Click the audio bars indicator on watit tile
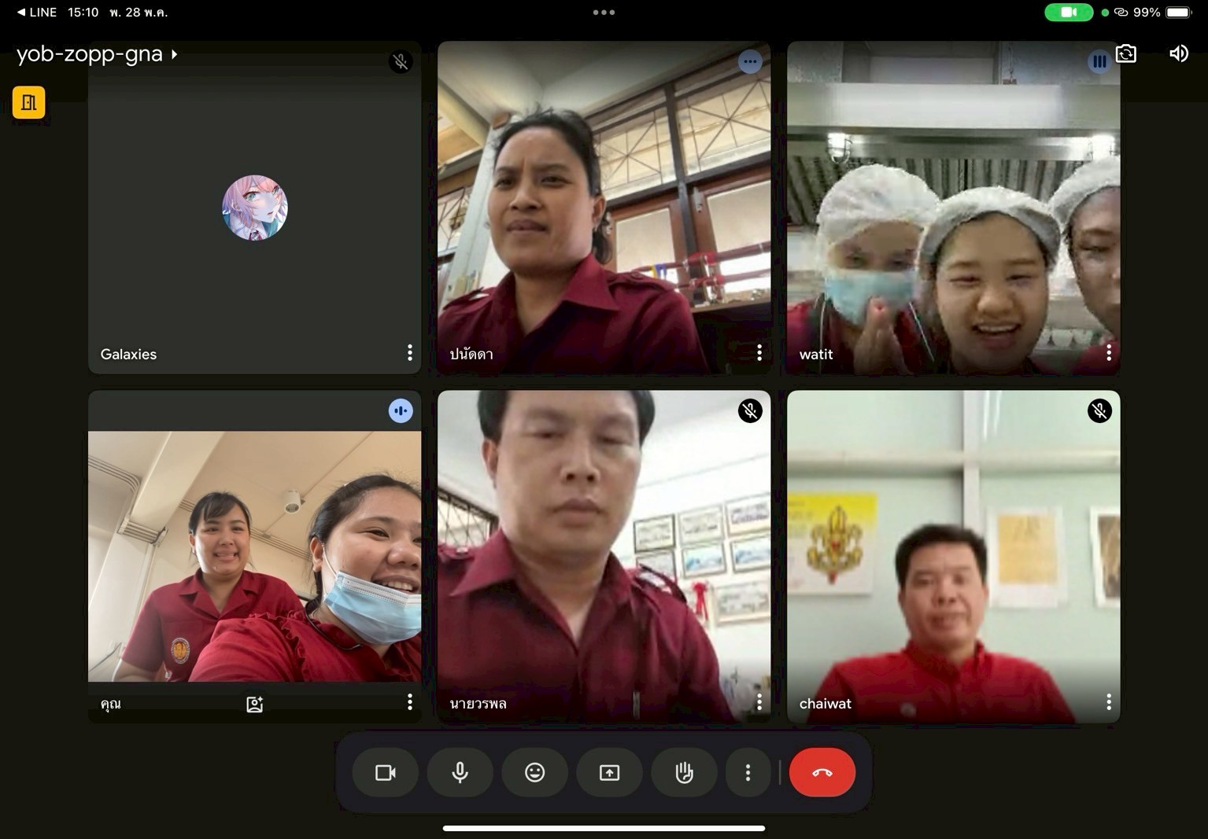This screenshot has height=839, width=1208. (1099, 61)
